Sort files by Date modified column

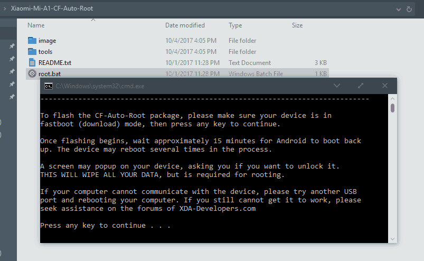pos(185,25)
